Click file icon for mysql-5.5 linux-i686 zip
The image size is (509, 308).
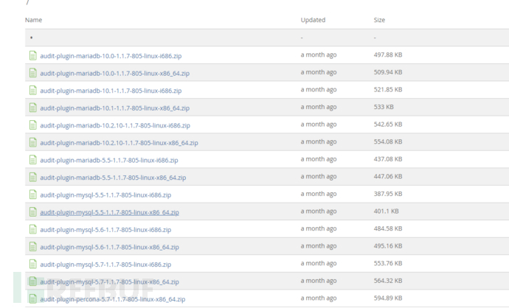coord(32,195)
